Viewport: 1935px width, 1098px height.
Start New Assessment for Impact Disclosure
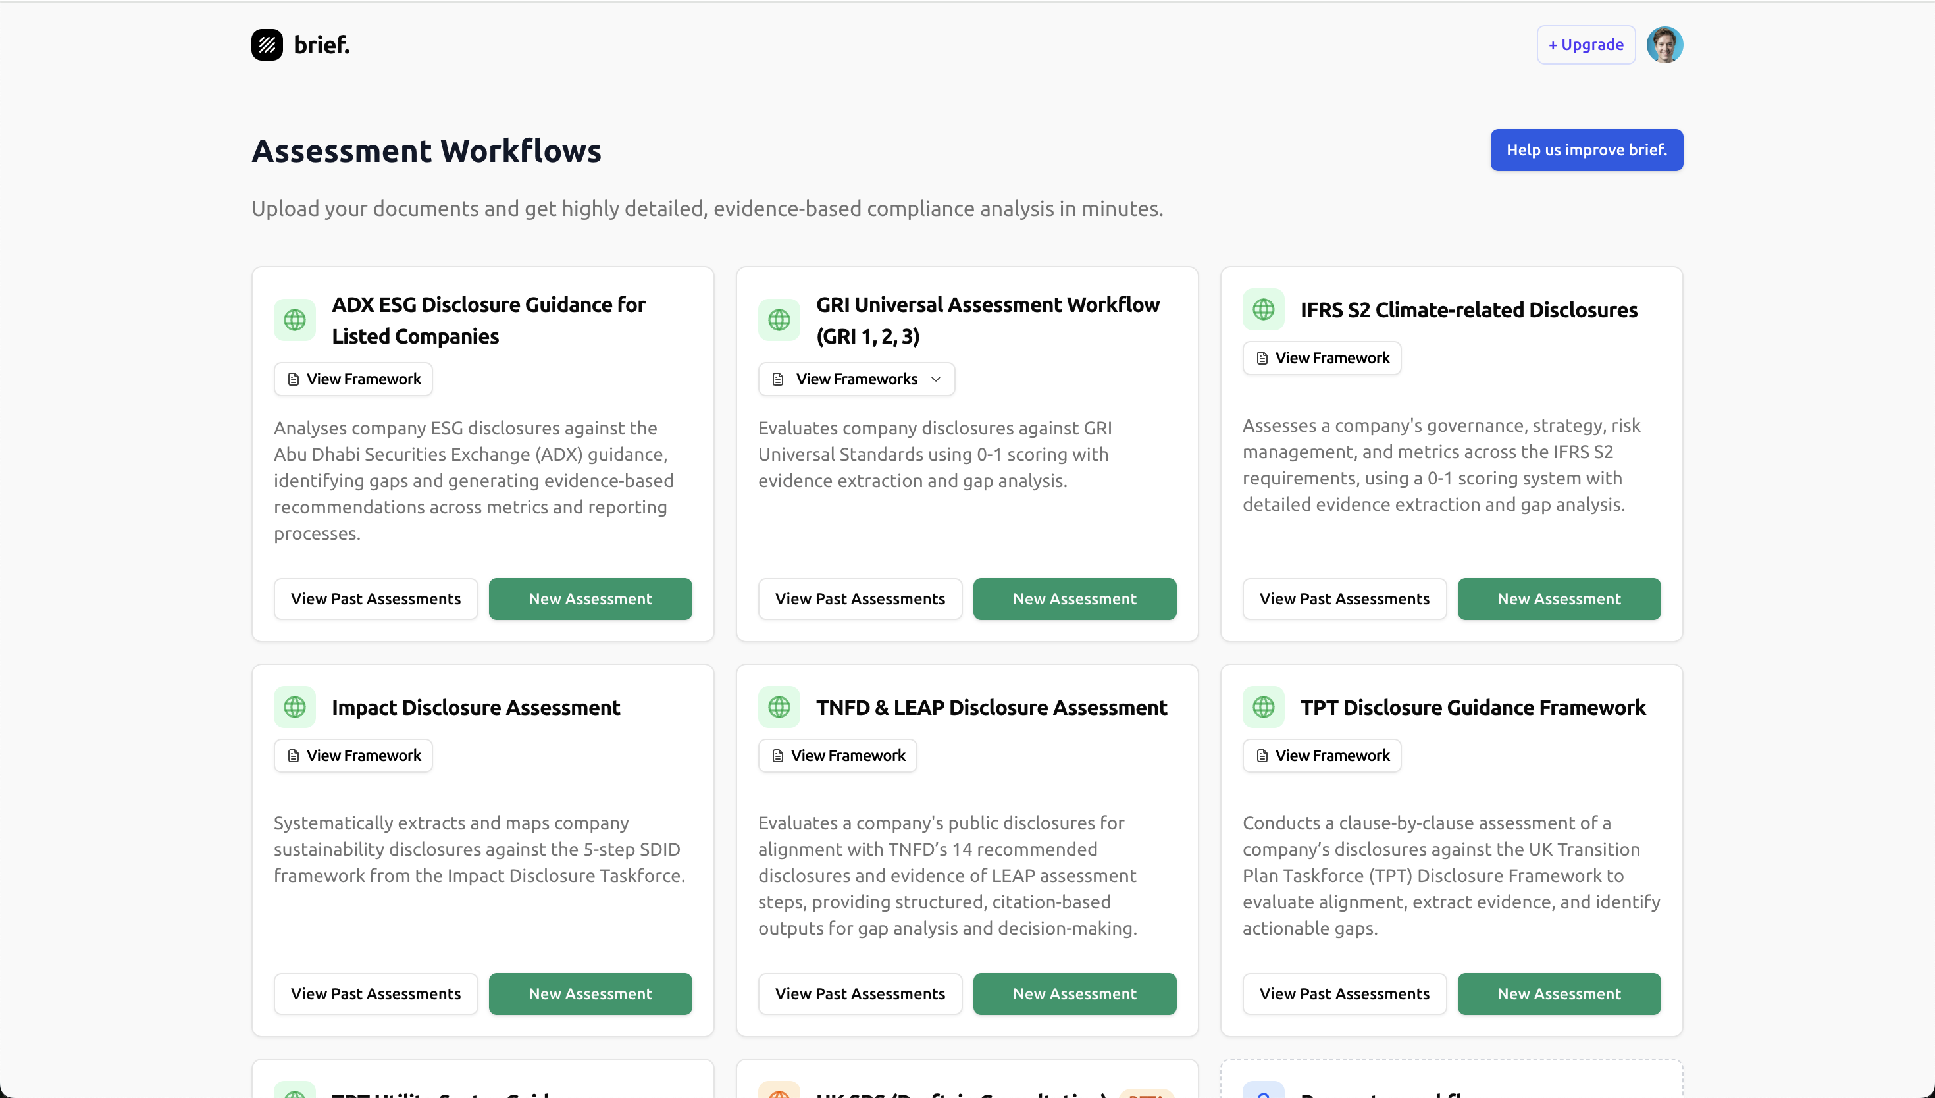click(590, 994)
